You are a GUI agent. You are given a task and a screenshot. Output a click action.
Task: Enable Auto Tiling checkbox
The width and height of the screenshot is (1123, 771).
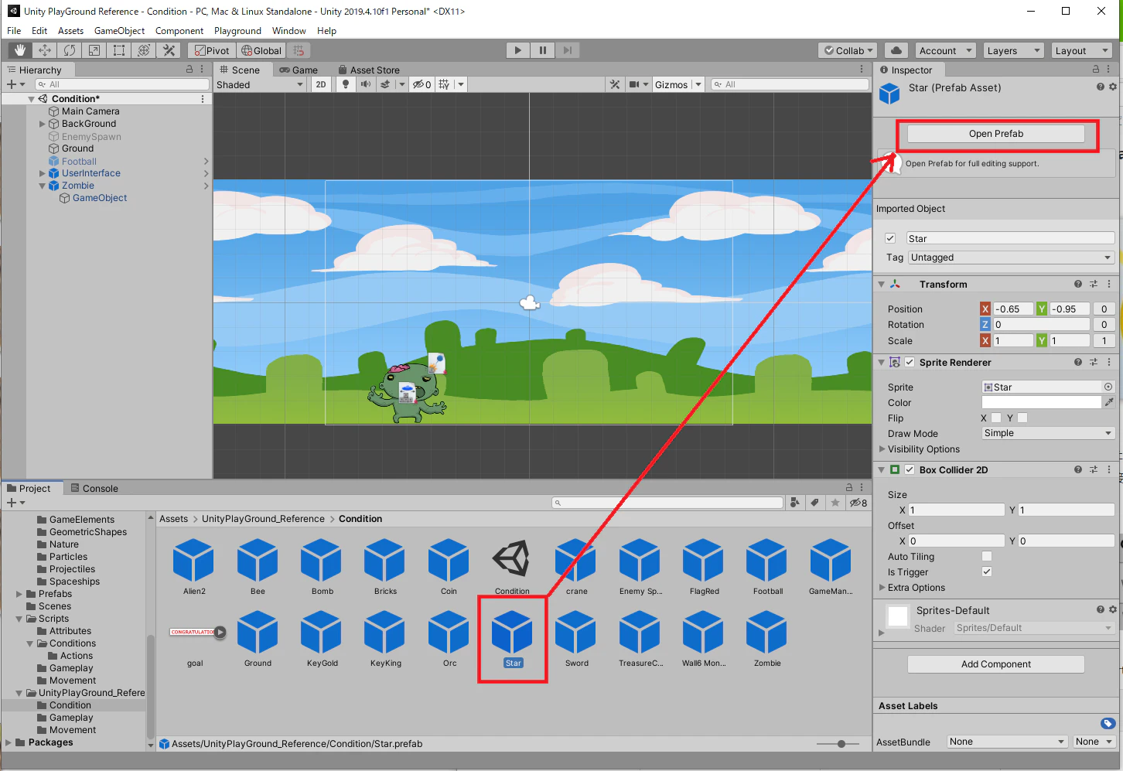(987, 556)
